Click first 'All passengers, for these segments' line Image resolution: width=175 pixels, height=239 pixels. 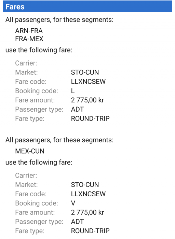pos(59,20)
